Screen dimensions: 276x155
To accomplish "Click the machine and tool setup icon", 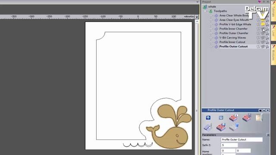I will click(x=208, y=127).
